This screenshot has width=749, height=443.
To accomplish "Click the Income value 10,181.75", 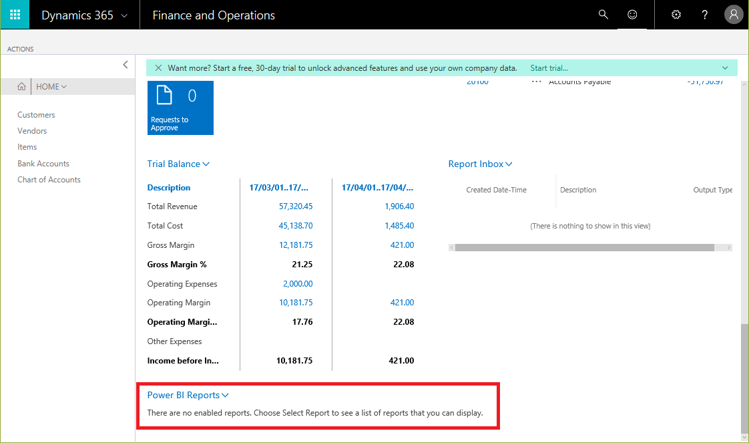I will (x=294, y=361).
